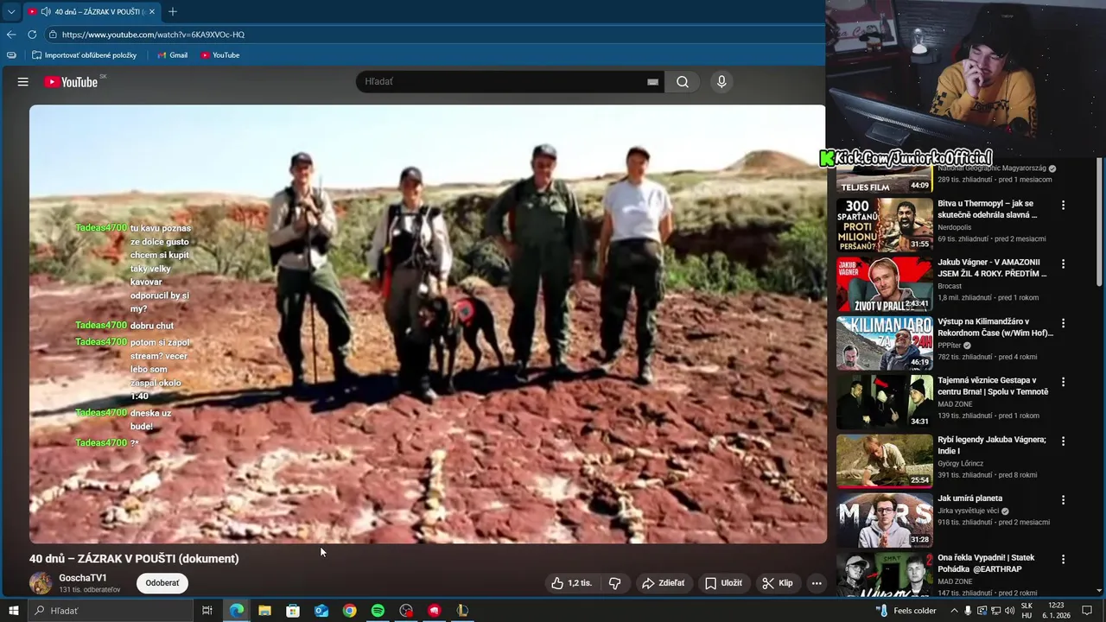Viewport: 1106px width, 622px height.
Task: Create a clip with the Klip button
Action: tap(777, 583)
